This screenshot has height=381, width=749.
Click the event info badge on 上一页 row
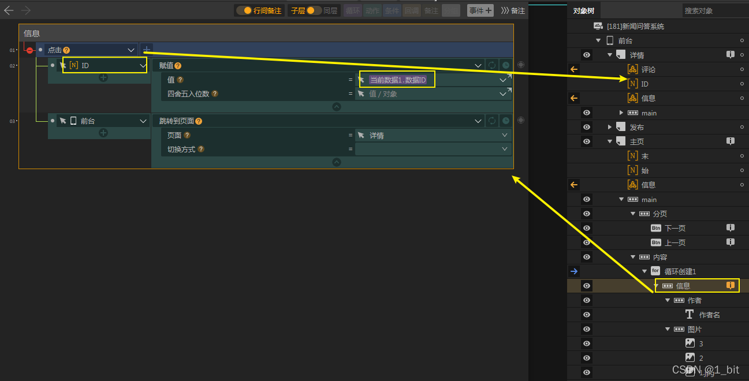click(x=730, y=242)
